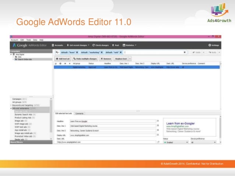235x176 pixels.
Task: Clear the whole search box with X
Action: click(x=185, y=52)
